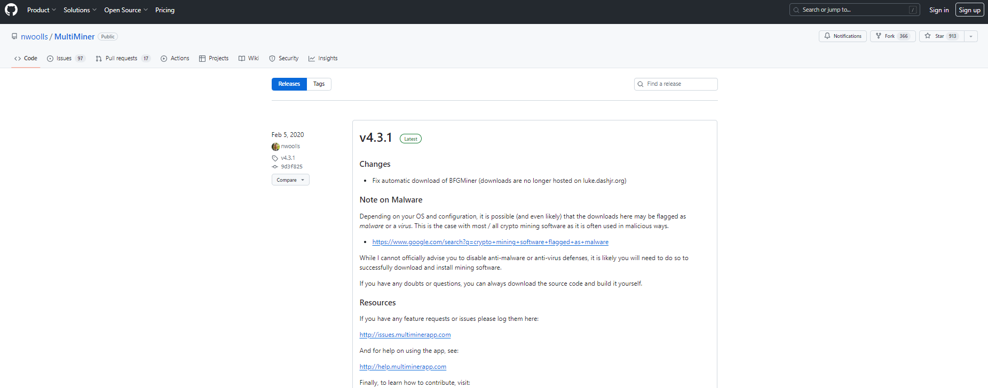Open the v4.3.1 tag link in sidebar
The image size is (988, 388).
[288, 158]
